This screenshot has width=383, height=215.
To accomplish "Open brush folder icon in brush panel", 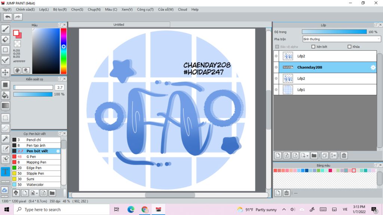I will click(52, 193).
